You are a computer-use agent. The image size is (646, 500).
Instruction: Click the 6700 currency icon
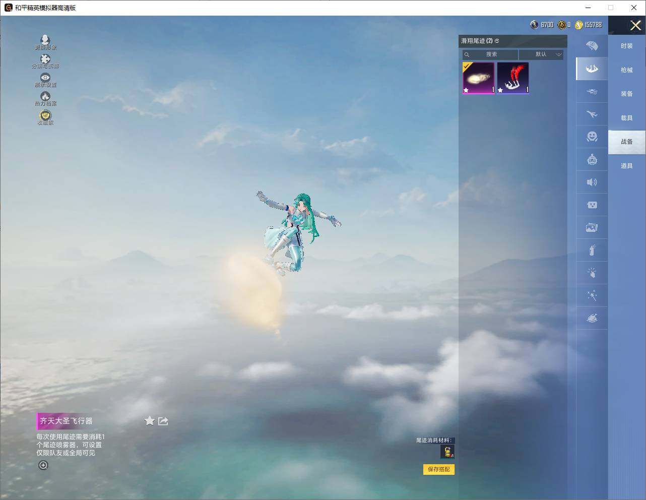pos(534,25)
